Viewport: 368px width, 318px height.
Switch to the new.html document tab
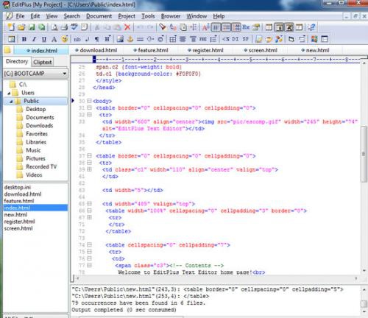(x=315, y=50)
